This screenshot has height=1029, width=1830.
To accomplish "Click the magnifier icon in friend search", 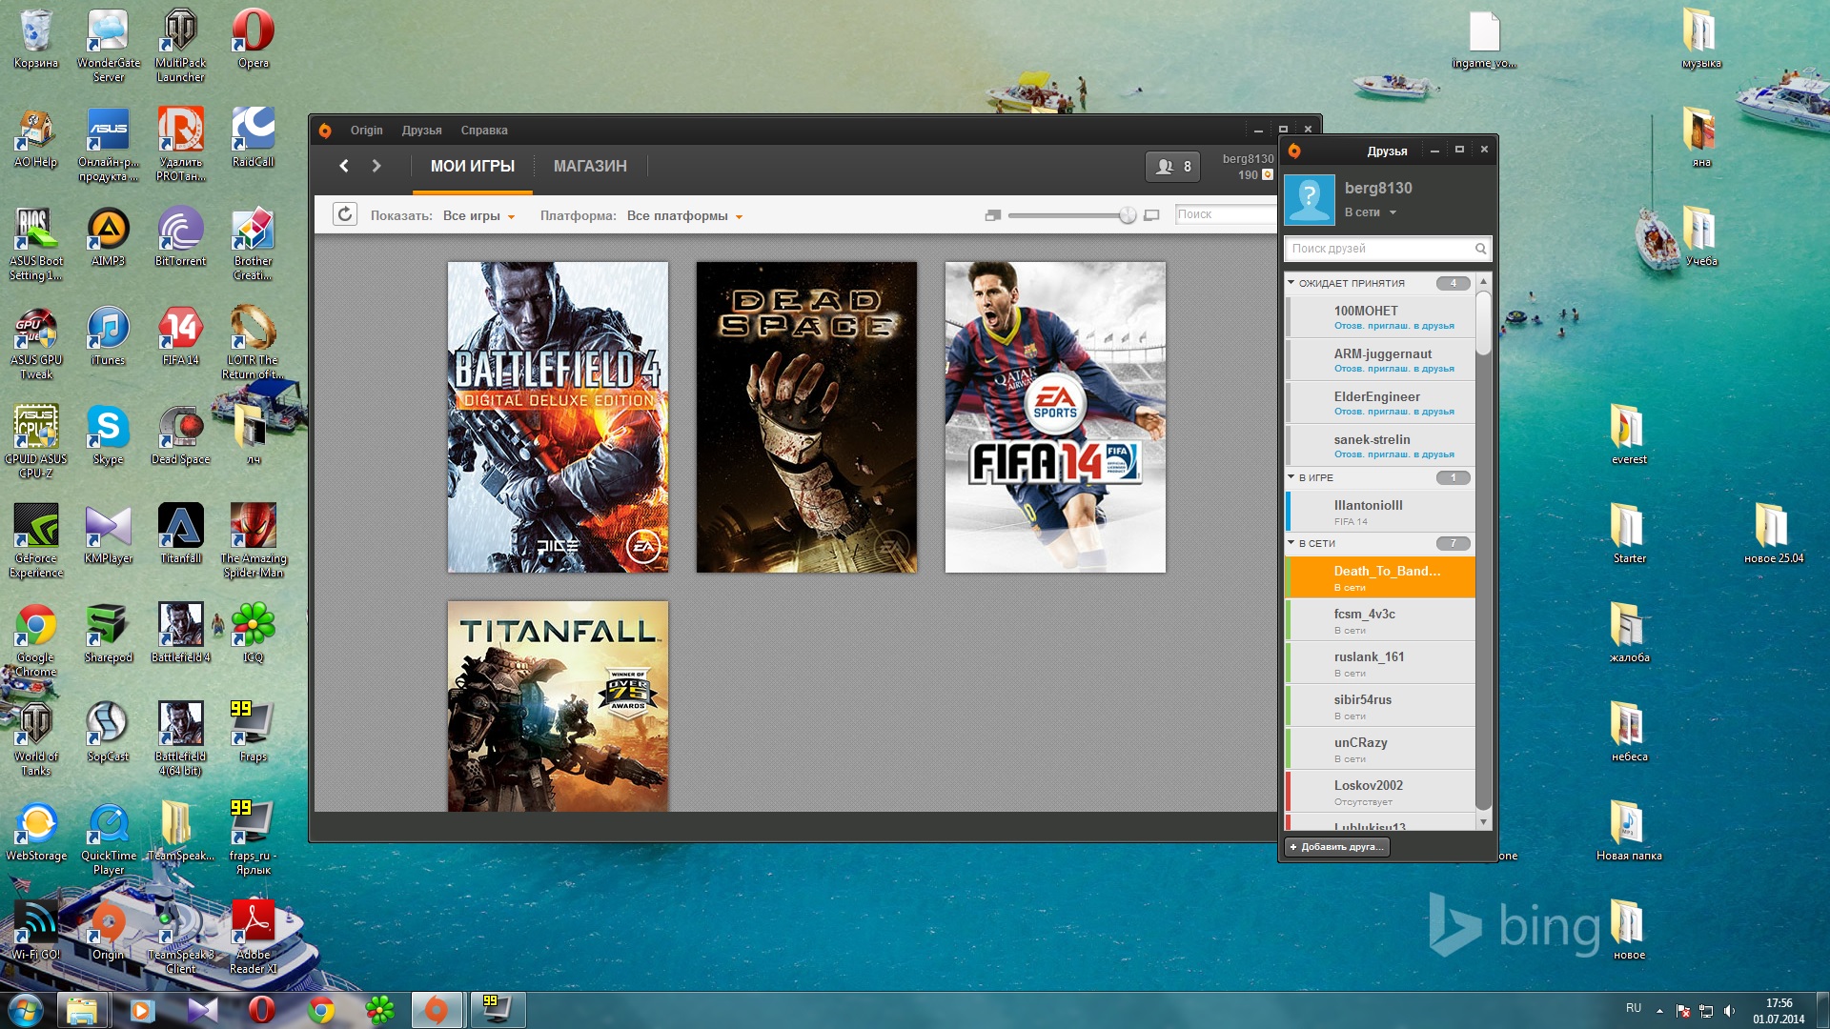I will [1480, 249].
